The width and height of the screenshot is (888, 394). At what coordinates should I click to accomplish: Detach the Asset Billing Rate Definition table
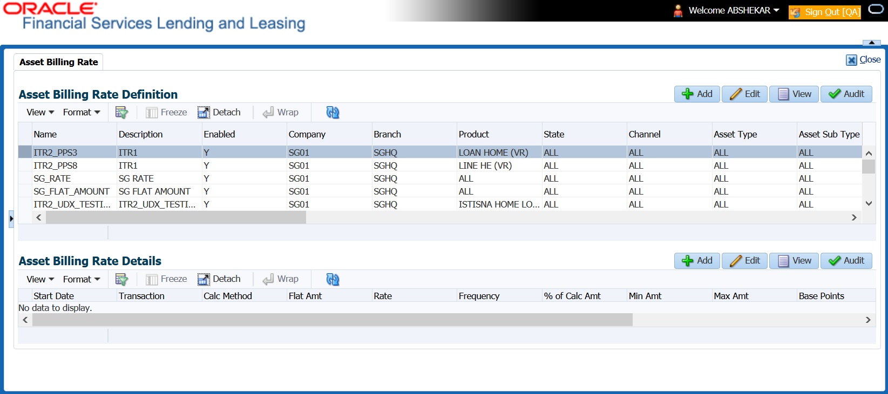click(x=219, y=113)
